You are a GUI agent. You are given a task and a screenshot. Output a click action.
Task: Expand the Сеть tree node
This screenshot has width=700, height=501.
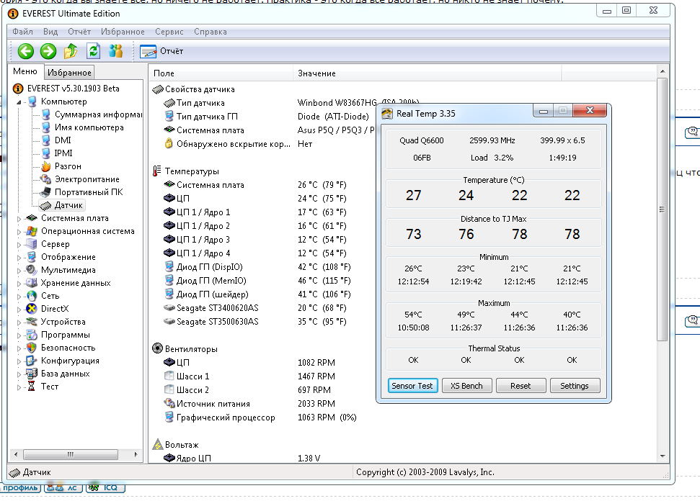(x=19, y=297)
